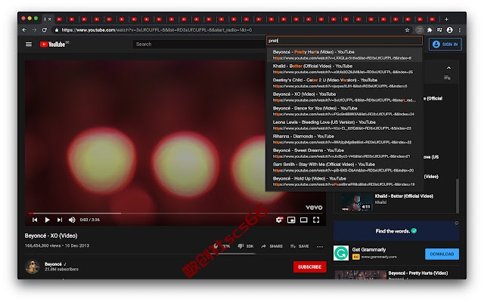Open the recommended Beyoncé - Pretty Hurts video
The image size is (484, 302).
coord(417,273)
